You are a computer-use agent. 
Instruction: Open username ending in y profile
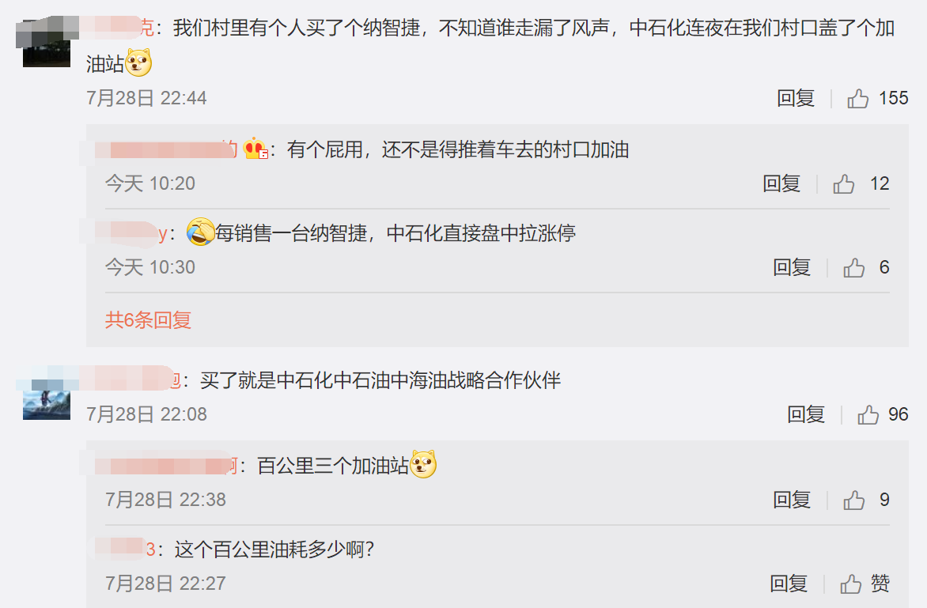pos(131,233)
